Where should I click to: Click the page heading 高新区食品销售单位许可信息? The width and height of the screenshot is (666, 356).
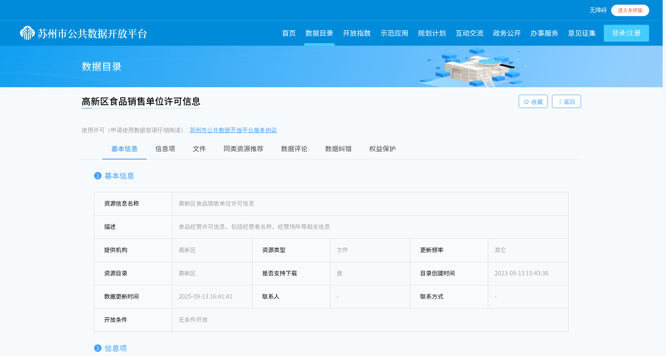pyautogui.click(x=141, y=101)
